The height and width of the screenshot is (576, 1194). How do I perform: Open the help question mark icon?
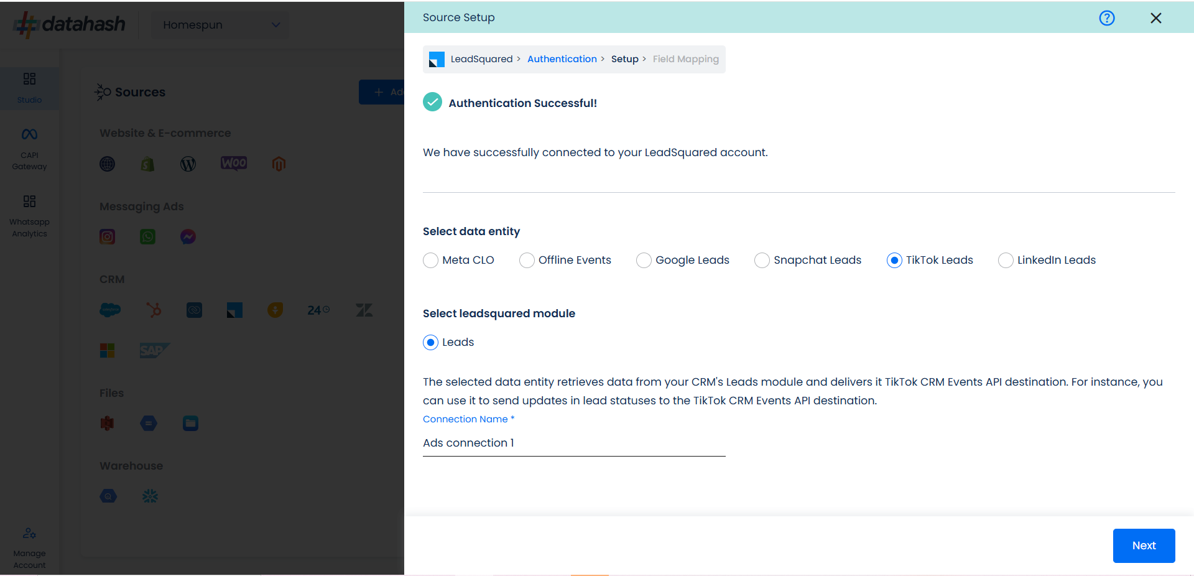pos(1107,18)
